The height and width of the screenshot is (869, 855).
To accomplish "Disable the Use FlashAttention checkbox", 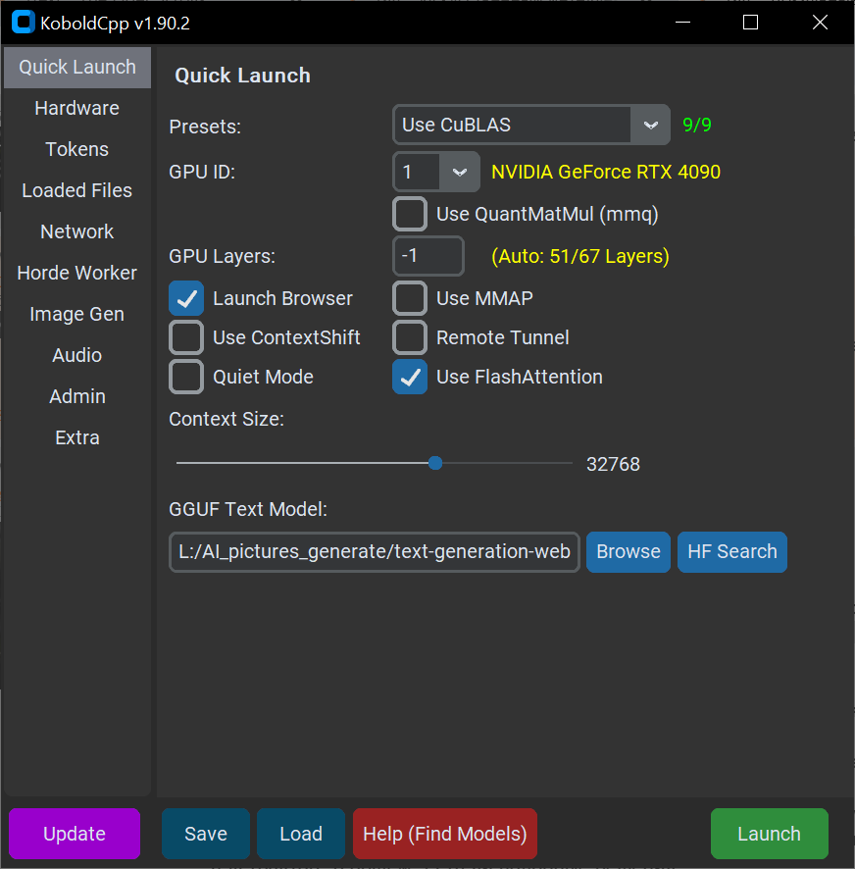I will 410,377.
